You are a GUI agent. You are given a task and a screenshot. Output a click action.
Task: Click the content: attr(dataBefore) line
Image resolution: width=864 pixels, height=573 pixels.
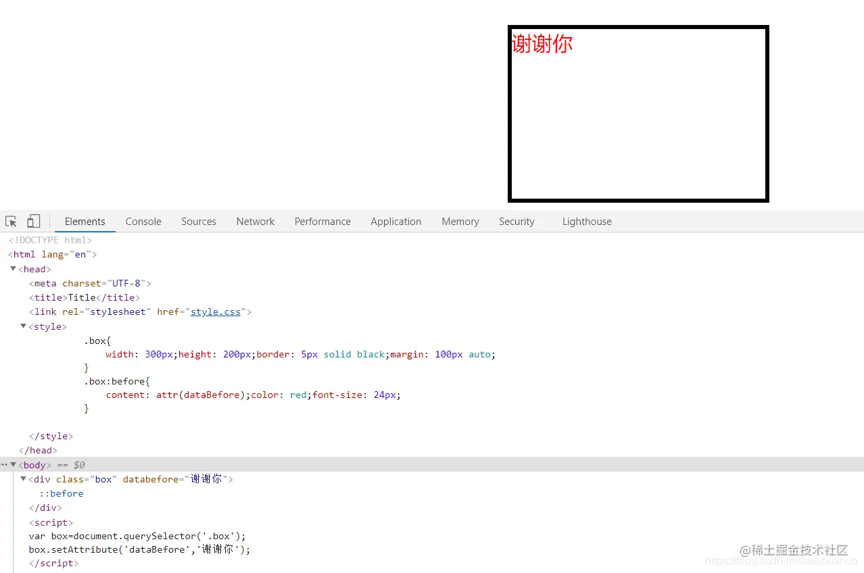point(253,395)
